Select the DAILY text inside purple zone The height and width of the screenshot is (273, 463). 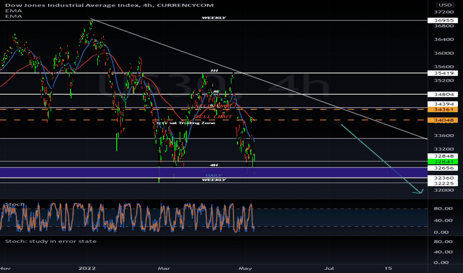click(x=214, y=175)
